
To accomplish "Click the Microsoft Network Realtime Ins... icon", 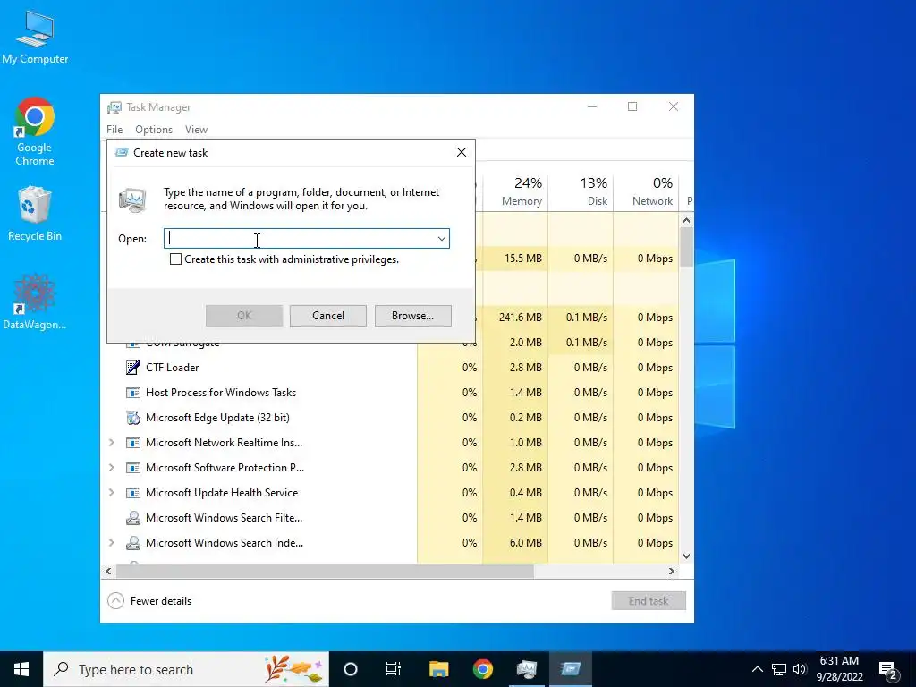I will pyautogui.click(x=133, y=443).
